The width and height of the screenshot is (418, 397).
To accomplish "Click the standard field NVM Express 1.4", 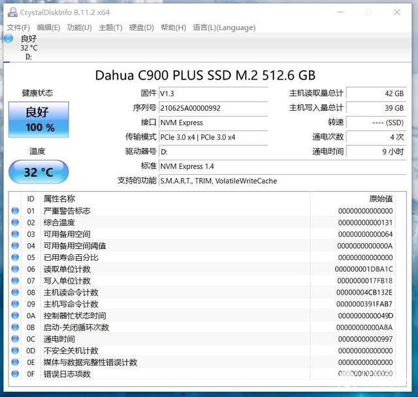I will point(283,166).
